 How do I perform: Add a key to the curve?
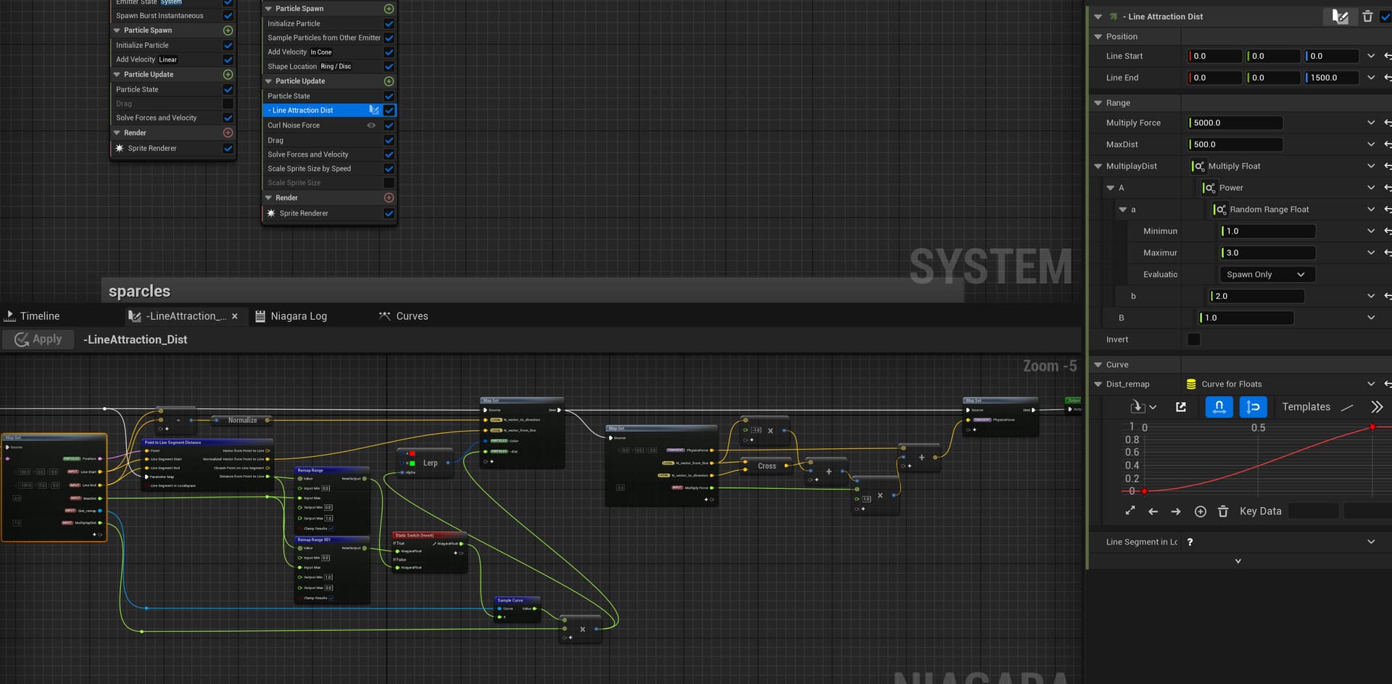pos(1200,511)
